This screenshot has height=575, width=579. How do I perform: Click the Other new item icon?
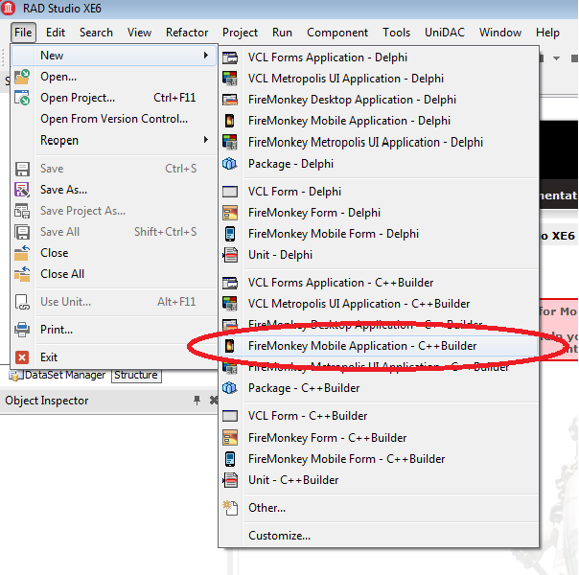tap(230, 508)
